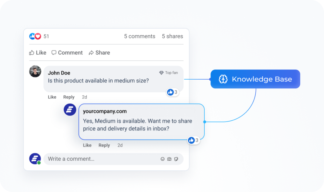Open the yourcompany.com name link

tap(105, 111)
